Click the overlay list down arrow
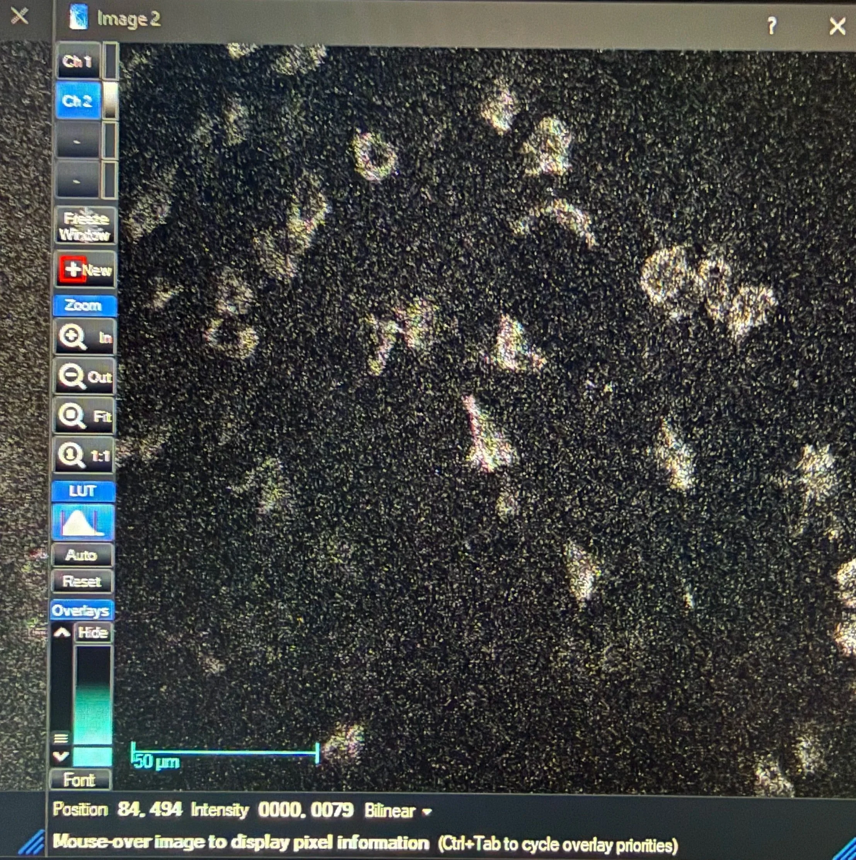 pyautogui.click(x=61, y=756)
